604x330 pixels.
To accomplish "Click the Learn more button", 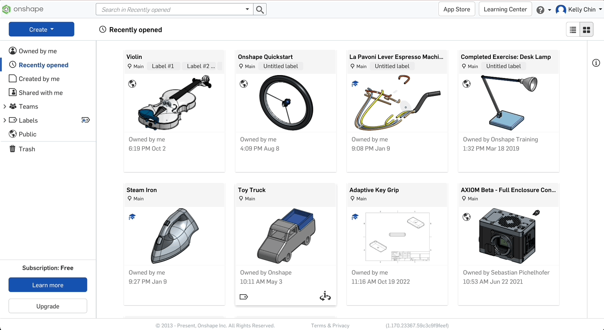I will 48,285.
